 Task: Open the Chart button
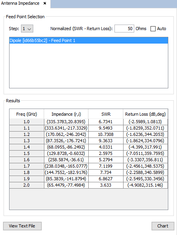click(163, 226)
